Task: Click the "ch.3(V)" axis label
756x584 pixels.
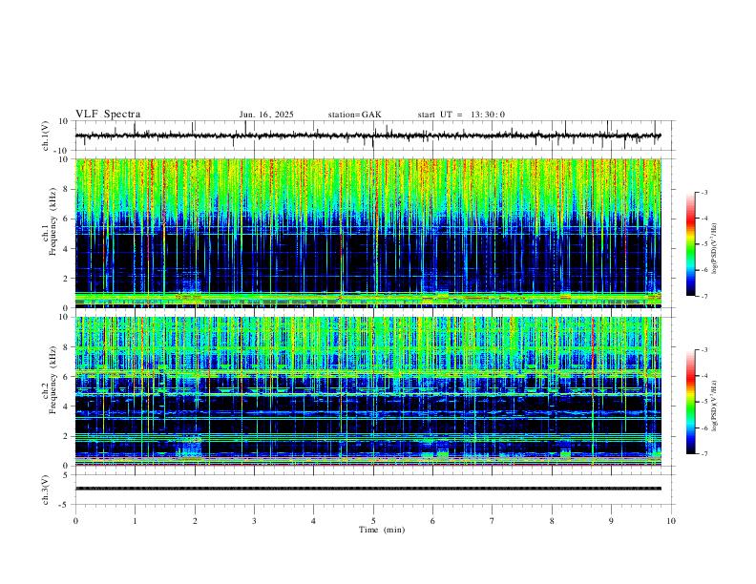Action: (x=46, y=490)
